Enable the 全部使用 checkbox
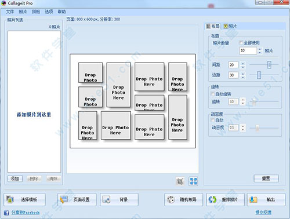 [x=241, y=43]
